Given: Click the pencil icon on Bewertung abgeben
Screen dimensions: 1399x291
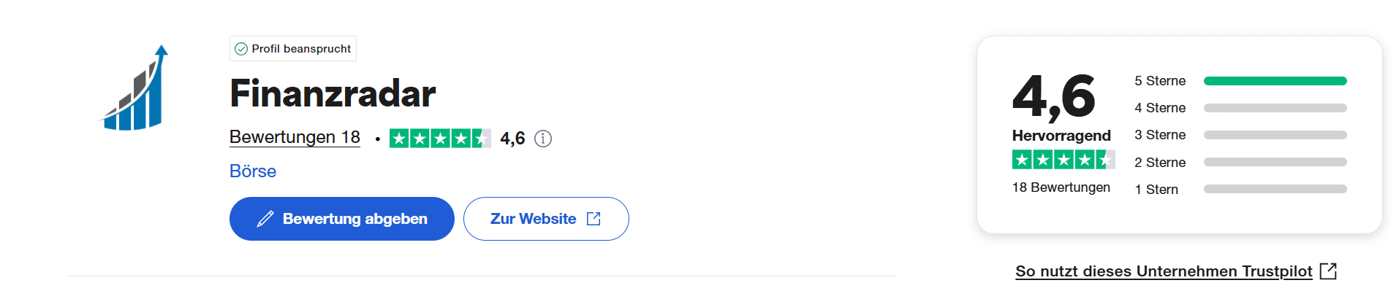Looking at the screenshot, I should click(x=265, y=219).
